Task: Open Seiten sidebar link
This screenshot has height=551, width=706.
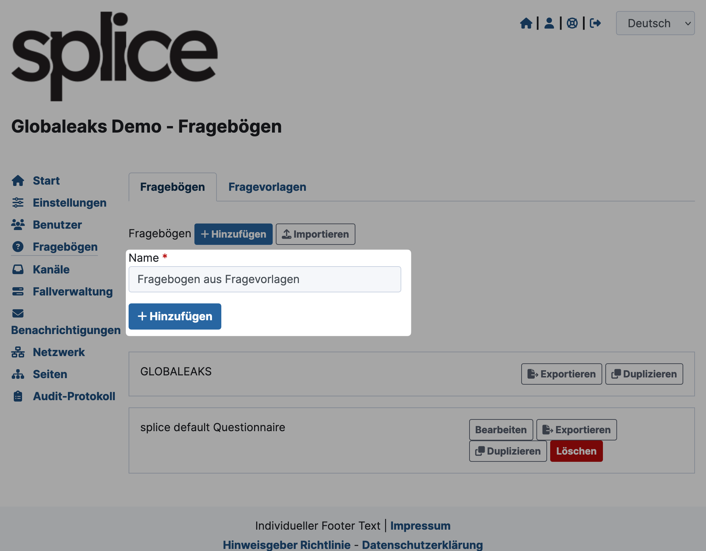Action: point(50,374)
